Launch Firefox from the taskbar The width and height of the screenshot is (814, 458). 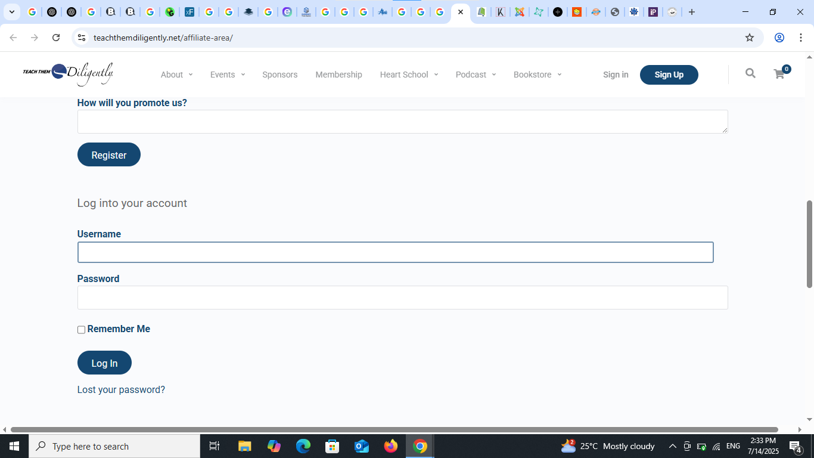[x=391, y=446]
